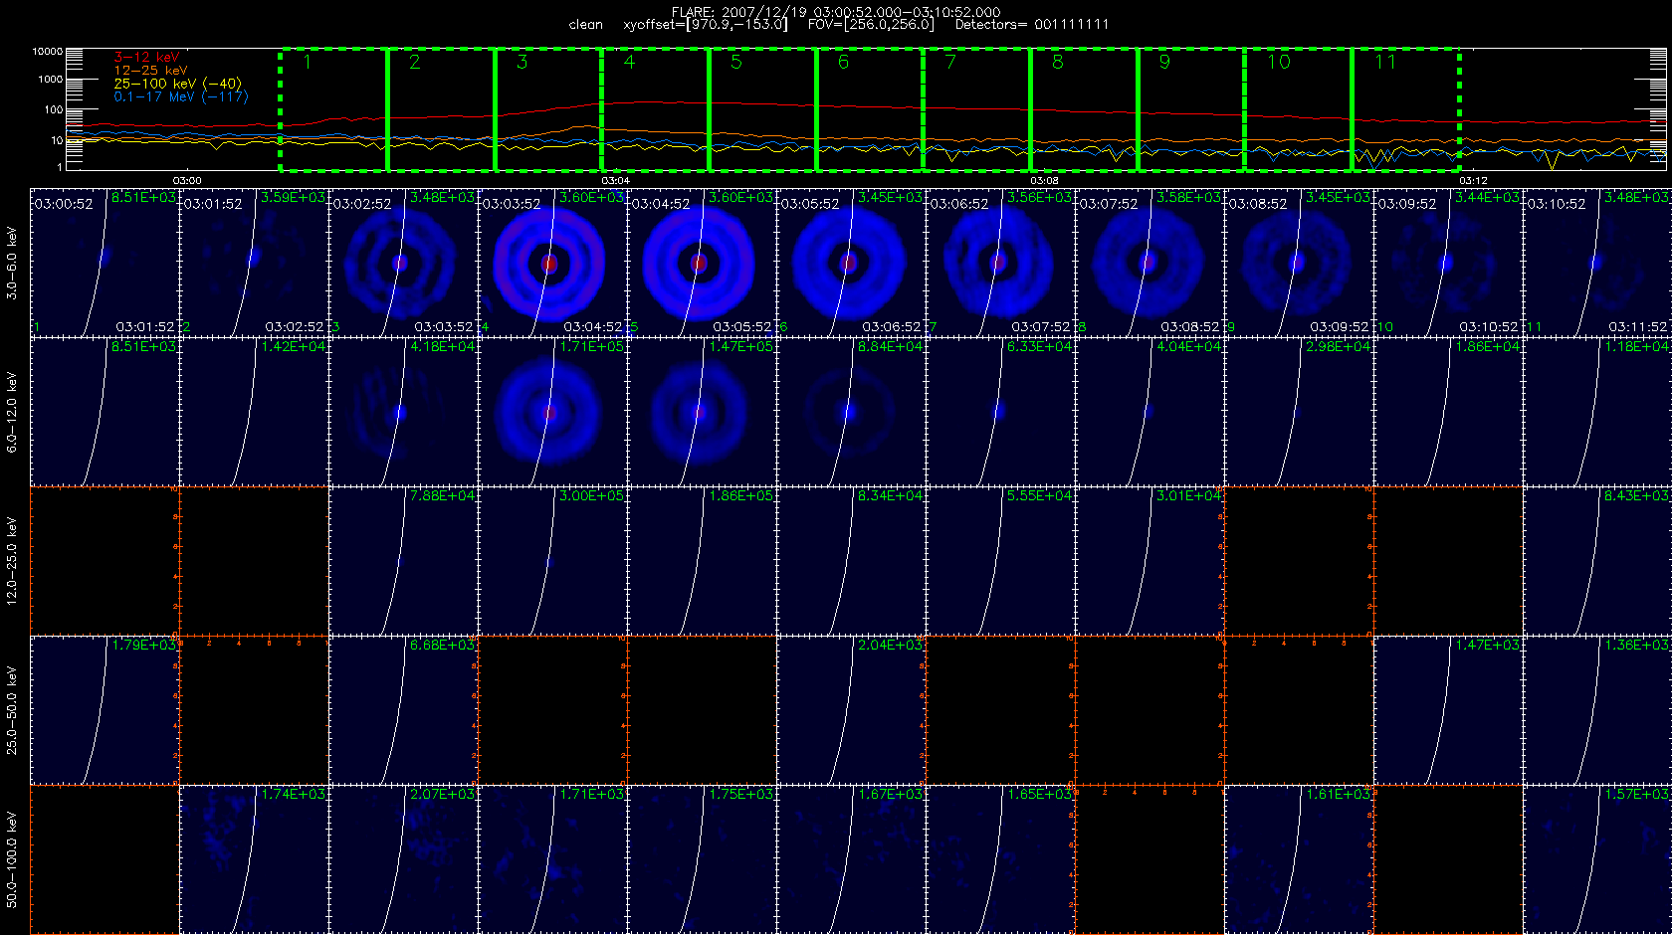
Task: Click the 6.33E+04 peak value
Action: [1039, 347]
